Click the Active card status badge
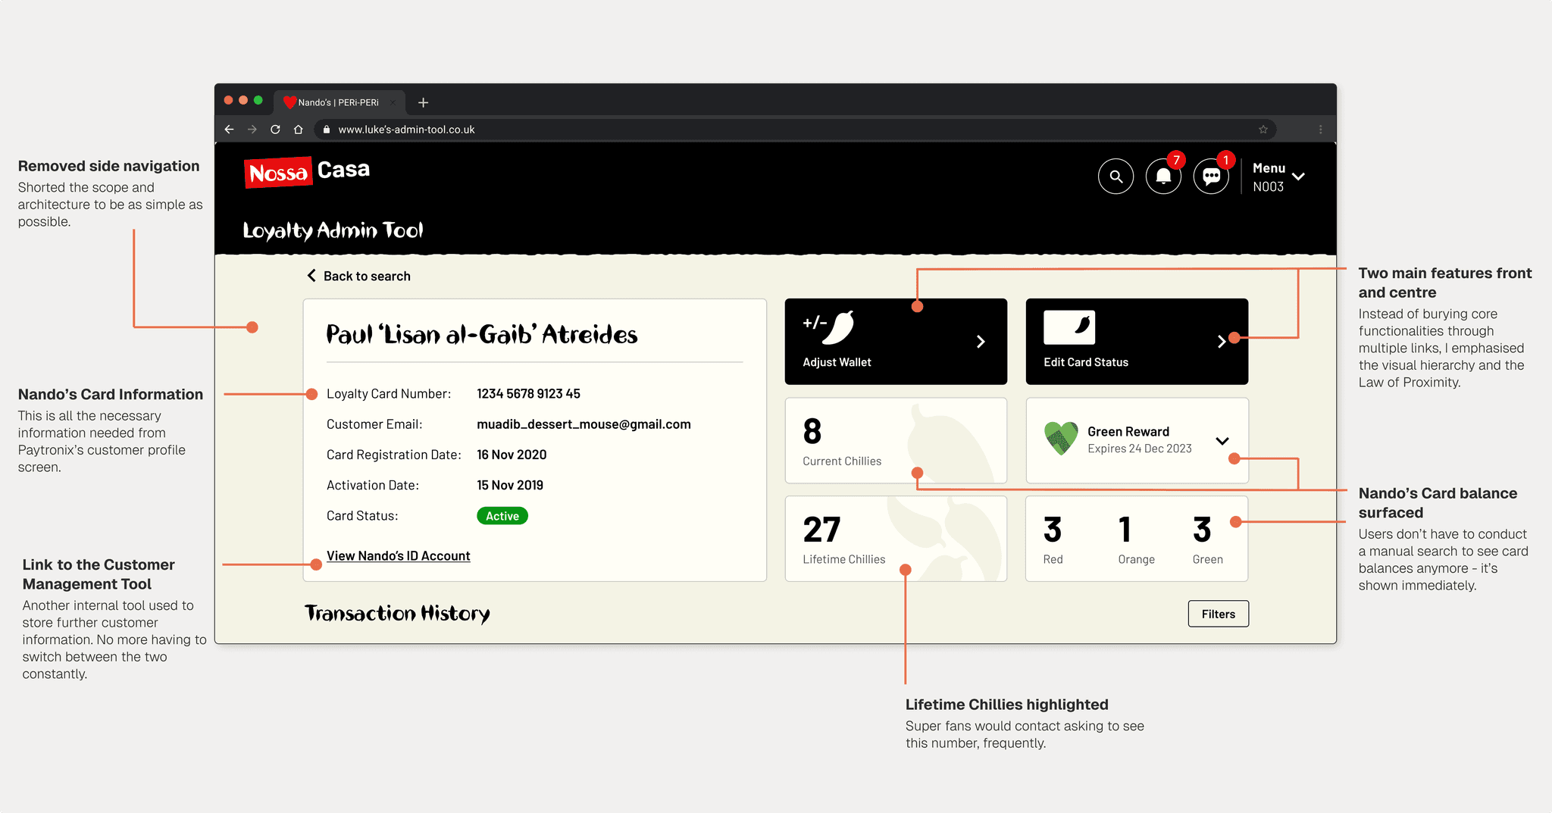The width and height of the screenshot is (1552, 813). (502, 516)
